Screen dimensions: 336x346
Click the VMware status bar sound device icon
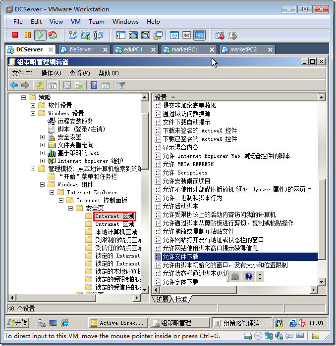(279, 336)
